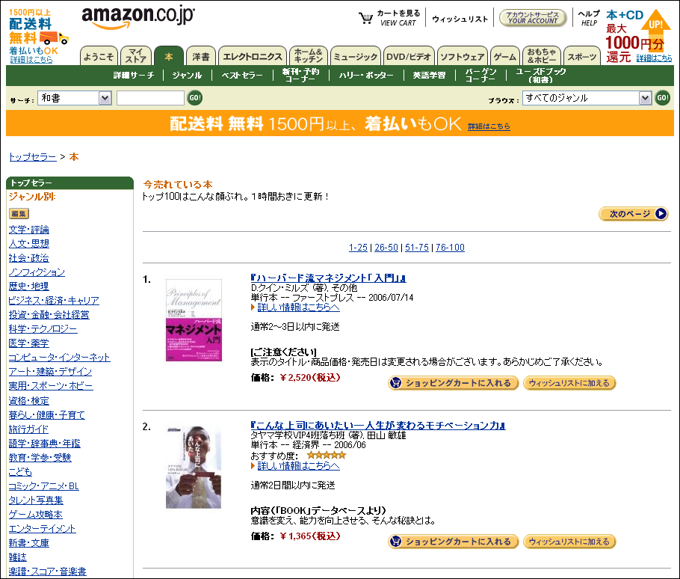Open the ウィッシュリスト header link

pyautogui.click(x=460, y=19)
